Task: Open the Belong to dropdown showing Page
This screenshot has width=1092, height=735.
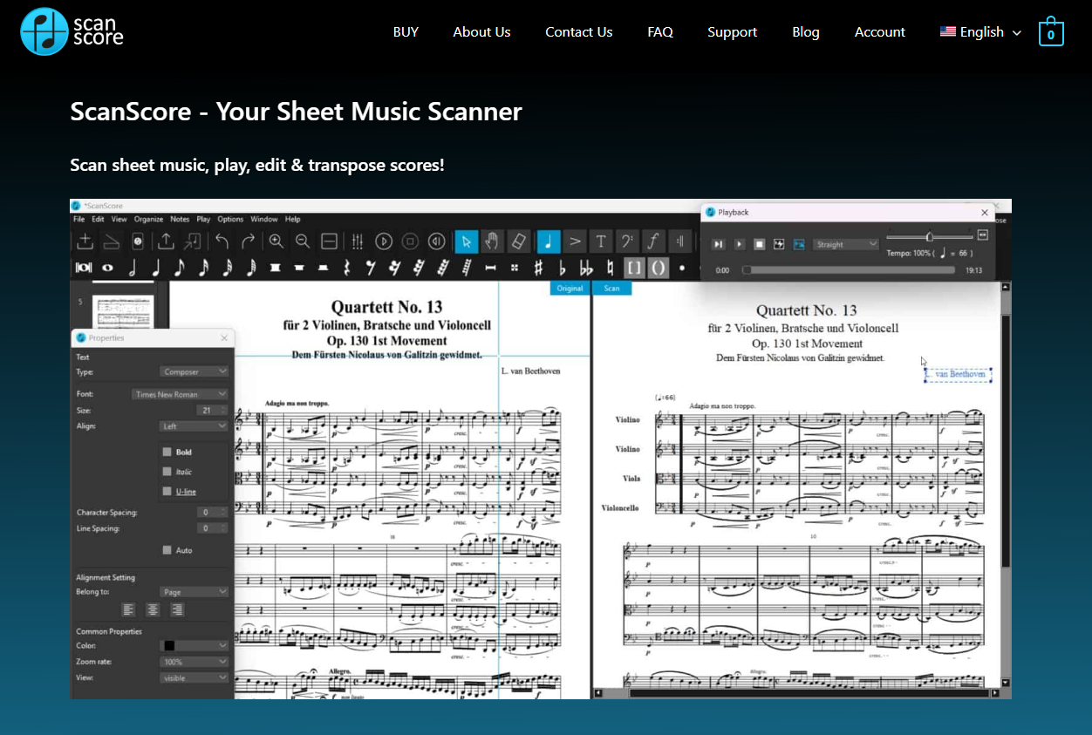Action: (x=194, y=592)
